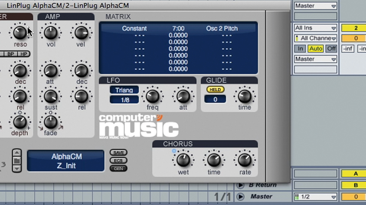Open the LFO 1/8 sync rate selector
This screenshot has width=366, height=205.
(124, 99)
